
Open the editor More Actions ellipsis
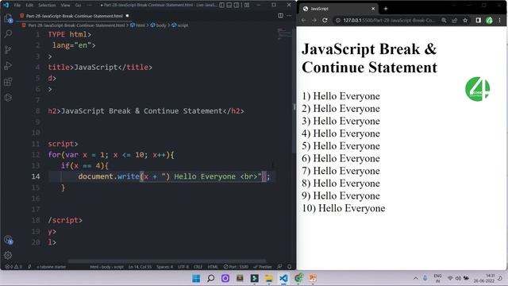coord(289,16)
